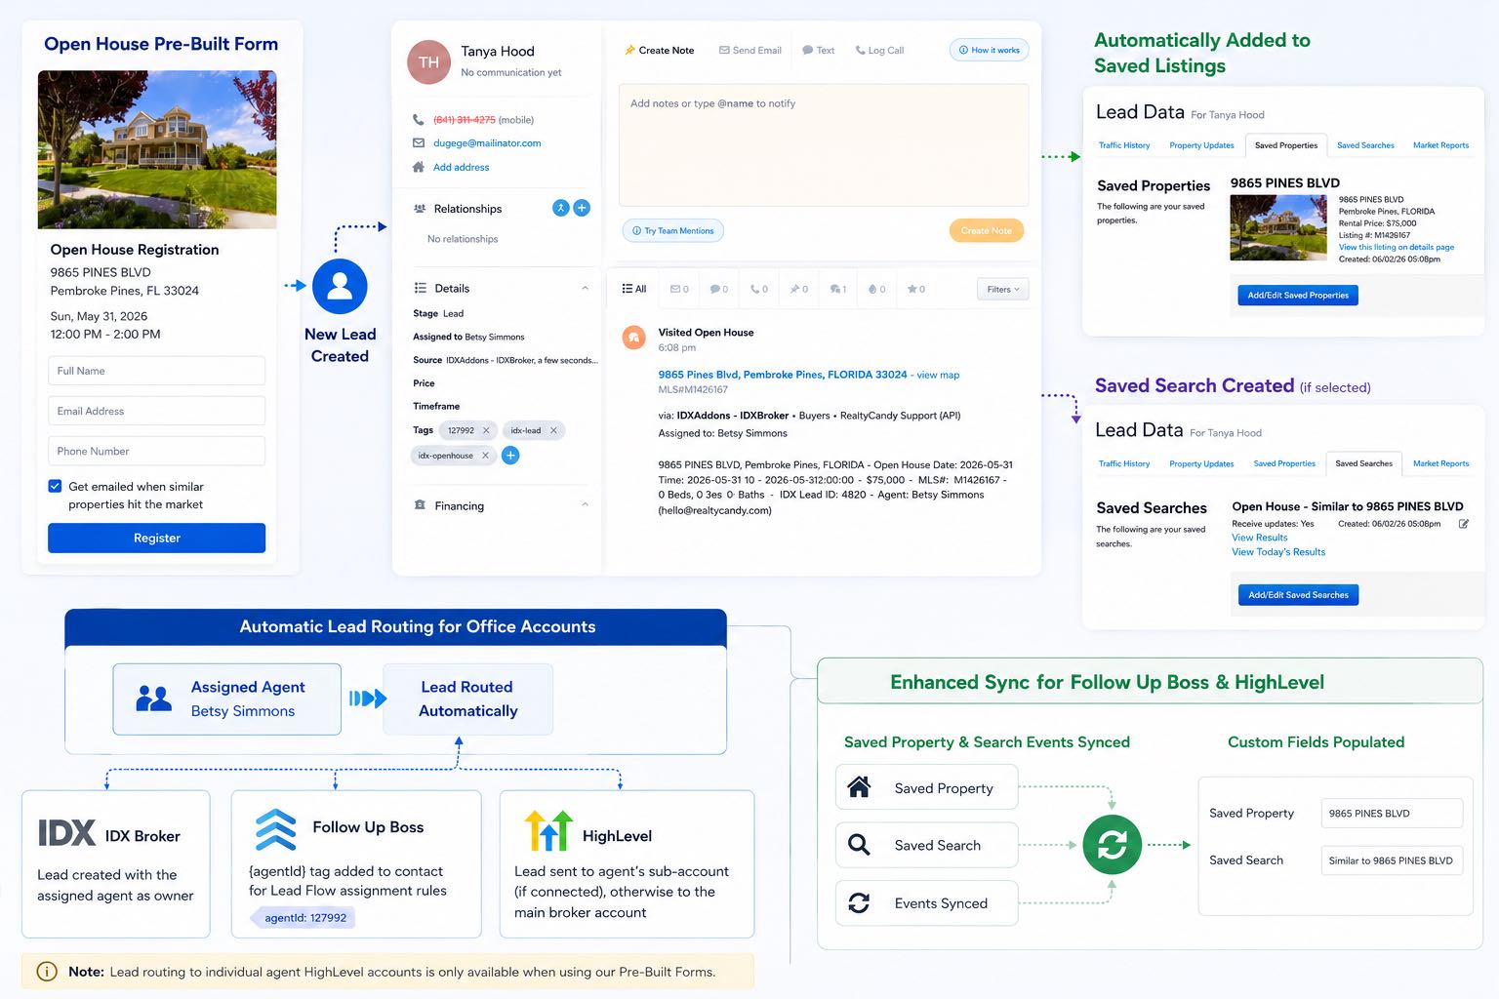Filter timeline by the chat icon showing 1
Screen dimensions: 1499x999
(838, 289)
